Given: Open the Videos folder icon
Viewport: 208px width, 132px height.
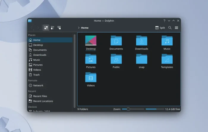Looking at the screenshot, I should (91, 77).
